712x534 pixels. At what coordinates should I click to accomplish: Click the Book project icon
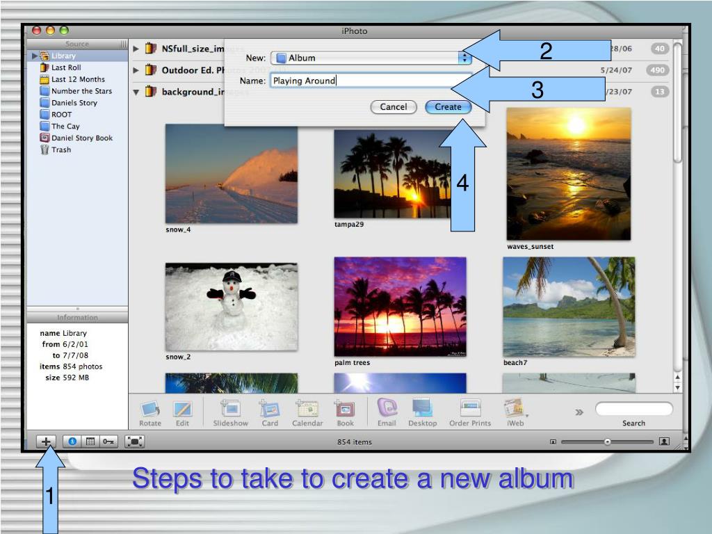(345, 409)
